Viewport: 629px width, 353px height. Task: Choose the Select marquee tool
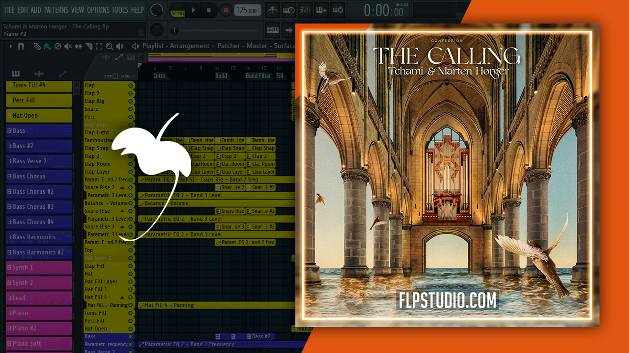pos(99,46)
